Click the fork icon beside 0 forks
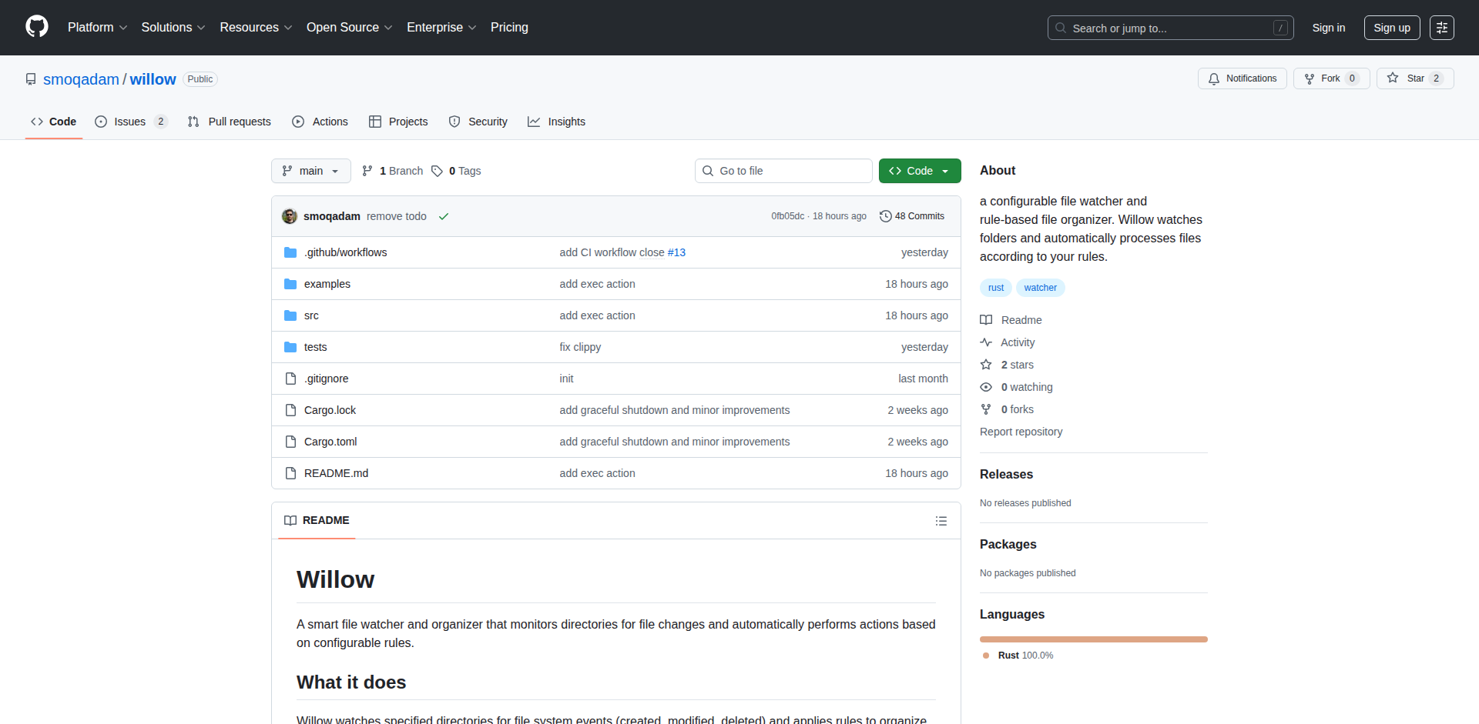 pos(986,409)
